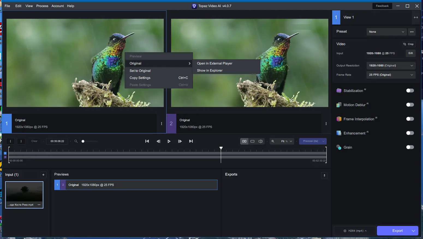Screen dimensions: 423x239
Task: Open the Process menu
Action: pos(42,6)
